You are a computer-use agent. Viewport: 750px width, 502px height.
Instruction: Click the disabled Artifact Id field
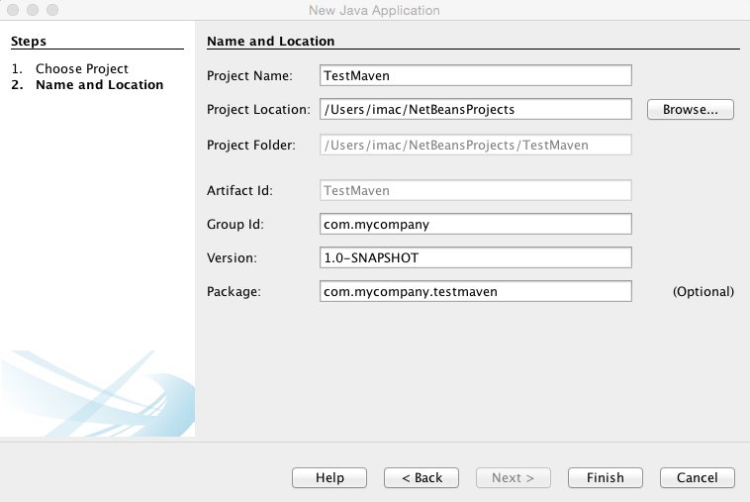(x=476, y=190)
